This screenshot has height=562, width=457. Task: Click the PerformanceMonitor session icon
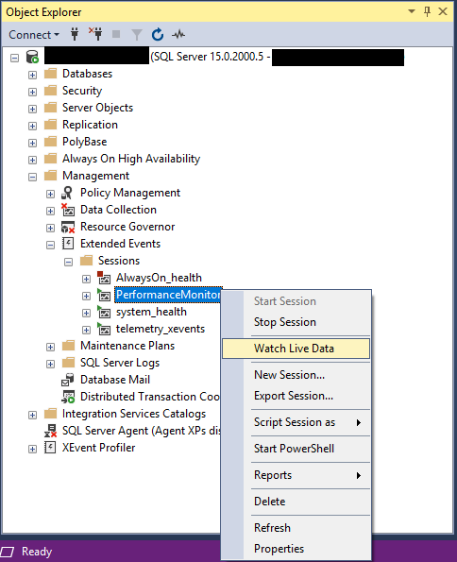click(x=104, y=295)
